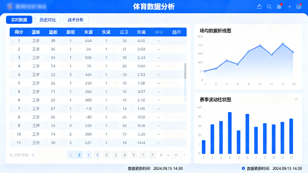
Task: Click line chart data point above 11
Action: point(271,55)
